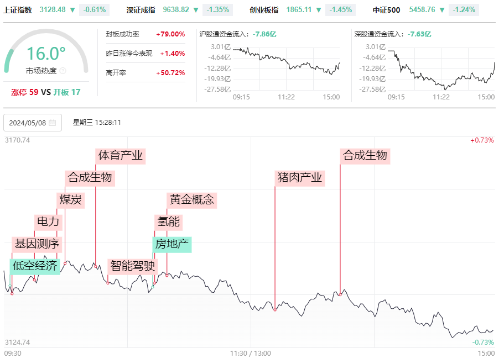Click the 黄金概念 sector label
Image resolution: width=504 pixels, height=364 pixels.
pos(192,201)
